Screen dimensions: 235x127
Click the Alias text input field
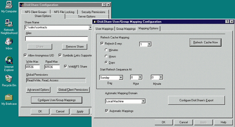[x=56, y=39]
